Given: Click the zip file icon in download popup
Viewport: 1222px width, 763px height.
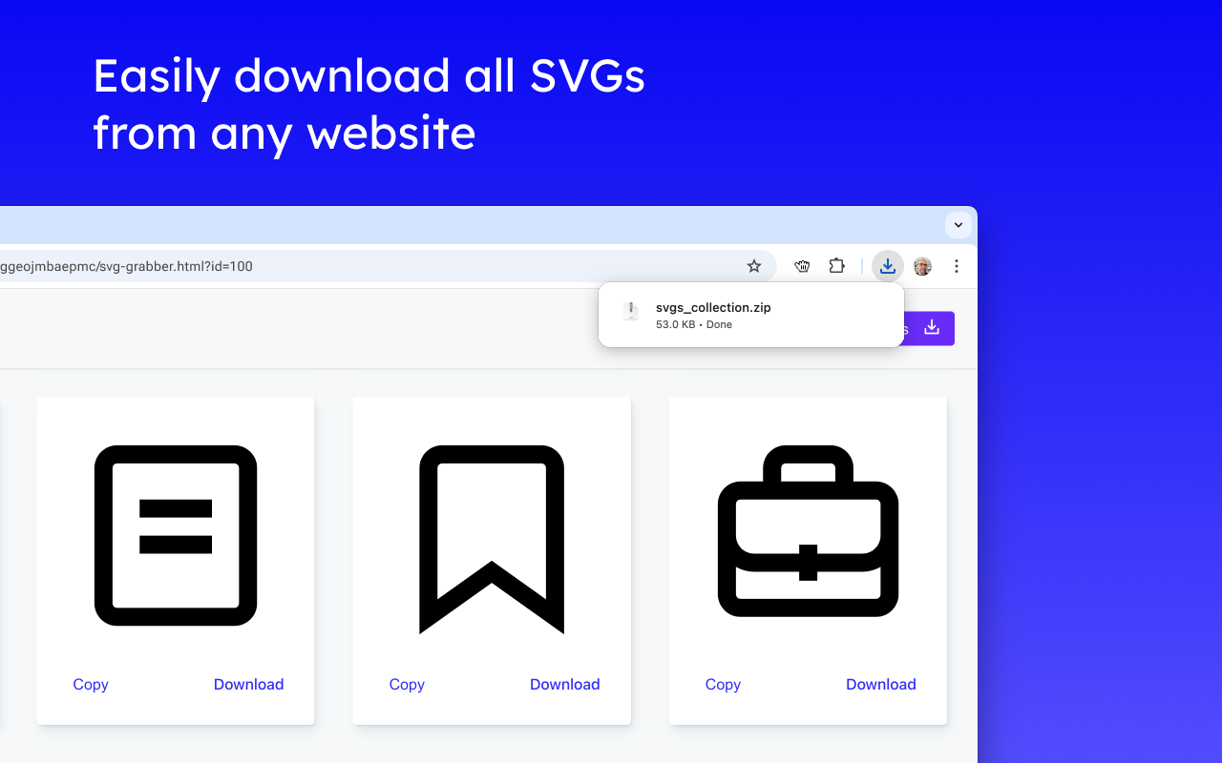Looking at the screenshot, I should click(x=630, y=311).
